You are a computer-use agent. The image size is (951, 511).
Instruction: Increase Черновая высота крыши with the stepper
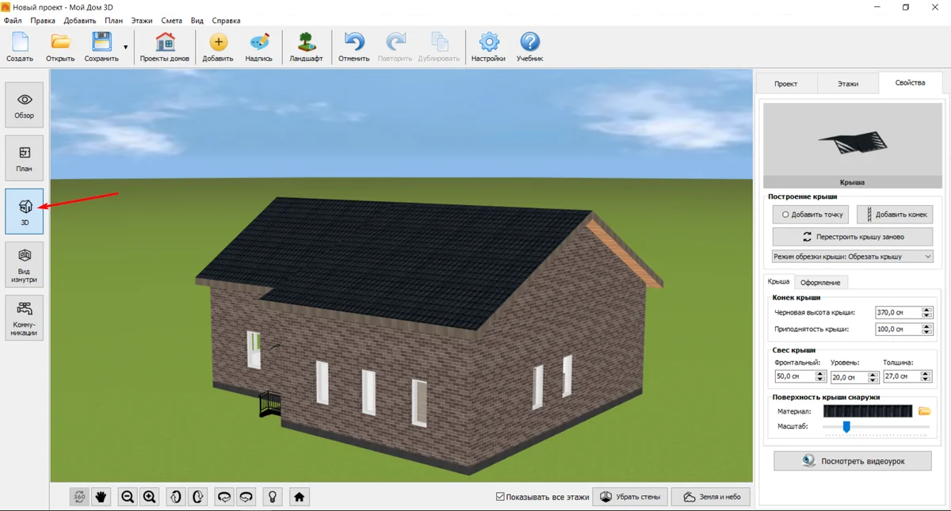pos(927,310)
